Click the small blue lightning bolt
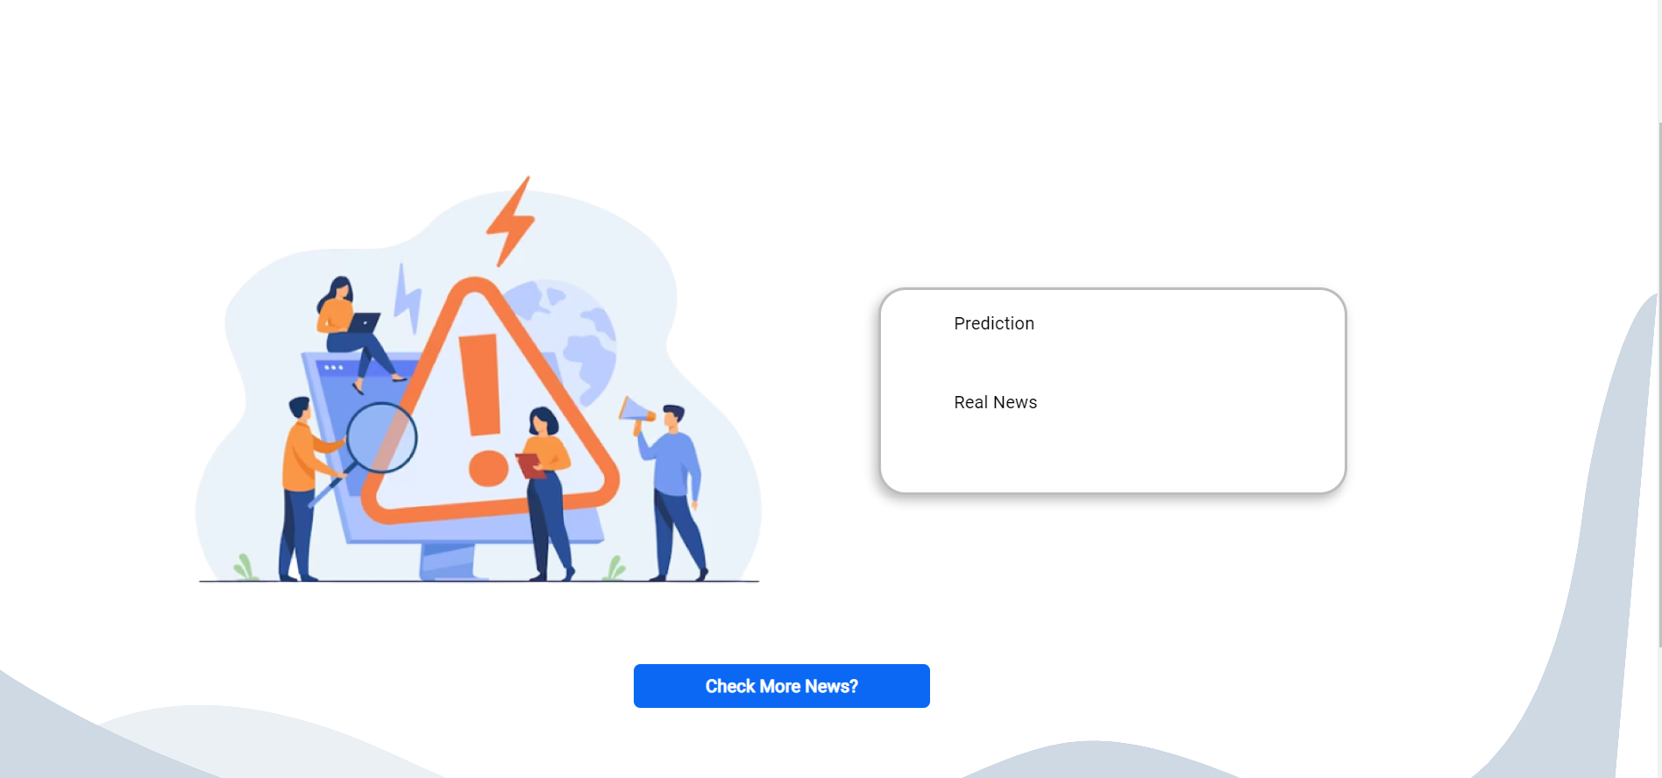 coord(407,299)
